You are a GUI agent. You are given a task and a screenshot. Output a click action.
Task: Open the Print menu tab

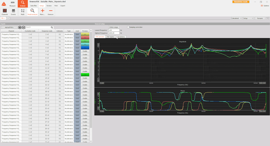point(56,6)
